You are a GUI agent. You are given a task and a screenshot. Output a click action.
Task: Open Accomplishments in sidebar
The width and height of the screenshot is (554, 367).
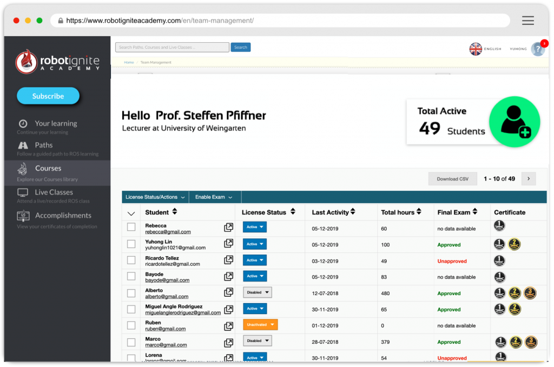coord(63,215)
